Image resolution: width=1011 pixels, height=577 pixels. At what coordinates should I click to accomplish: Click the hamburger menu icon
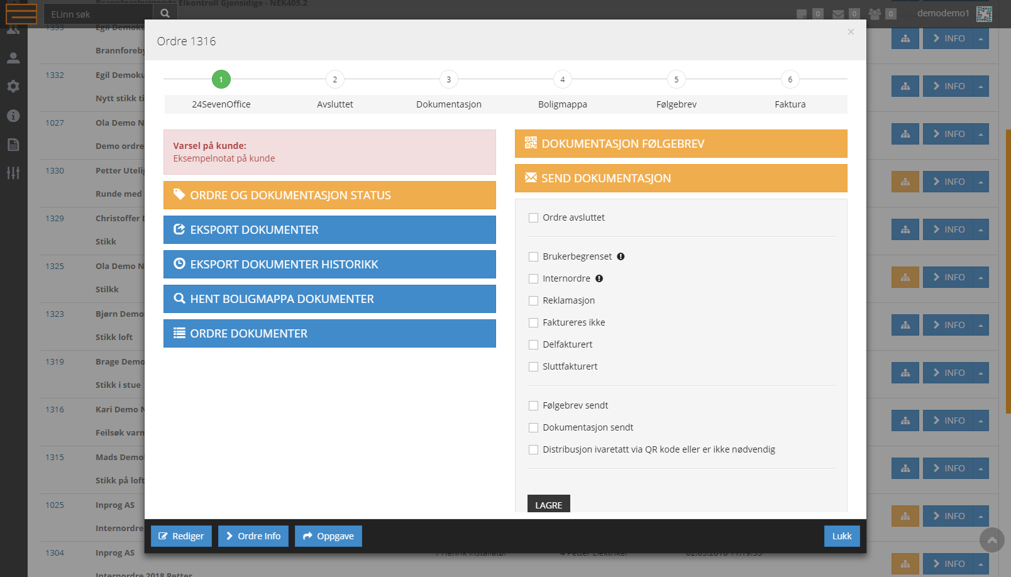(x=21, y=13)
